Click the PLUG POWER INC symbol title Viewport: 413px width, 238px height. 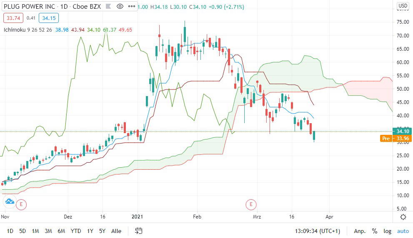tap(29, 7)
